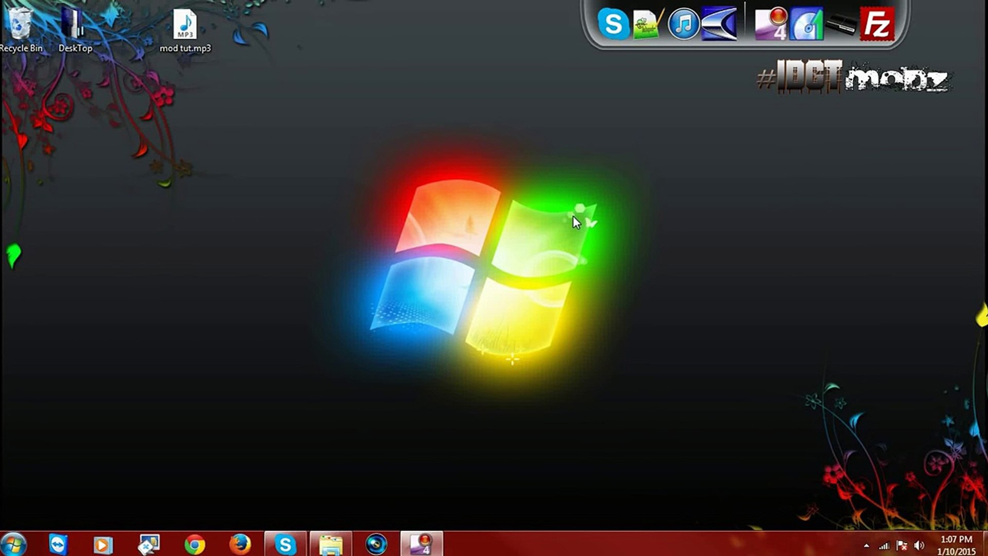Open FileZilla from the top dock
This screenshot has width=988, height=556.
[x=877, y=24]
